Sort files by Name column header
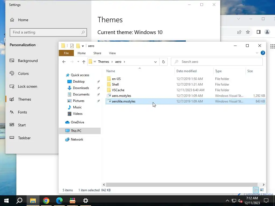 (111, 71)
